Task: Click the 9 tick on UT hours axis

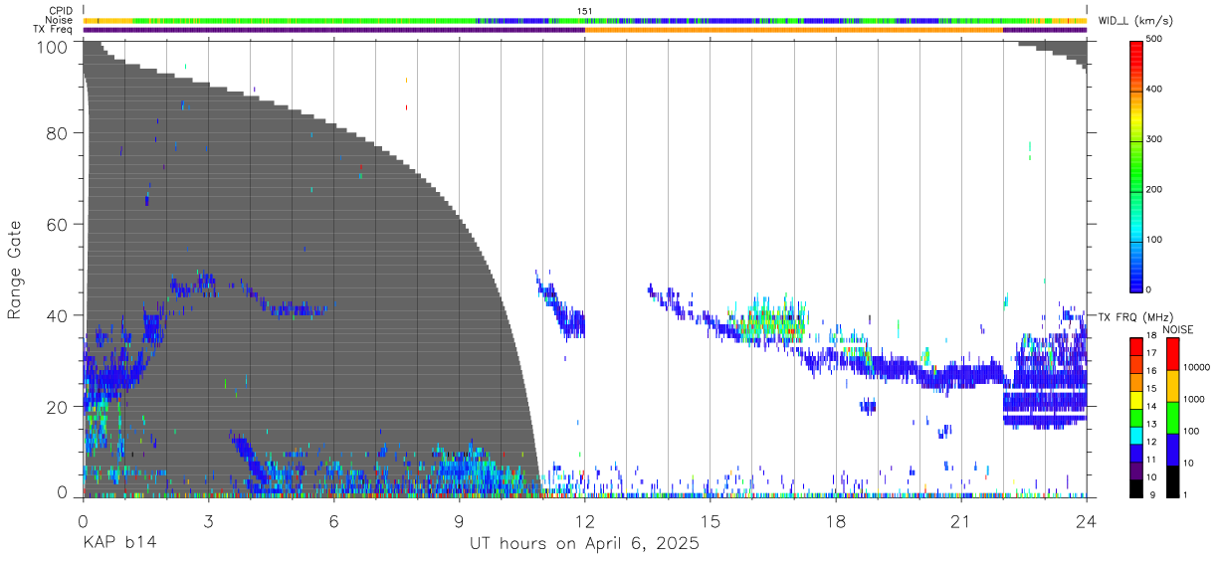Action: [460, 520]
